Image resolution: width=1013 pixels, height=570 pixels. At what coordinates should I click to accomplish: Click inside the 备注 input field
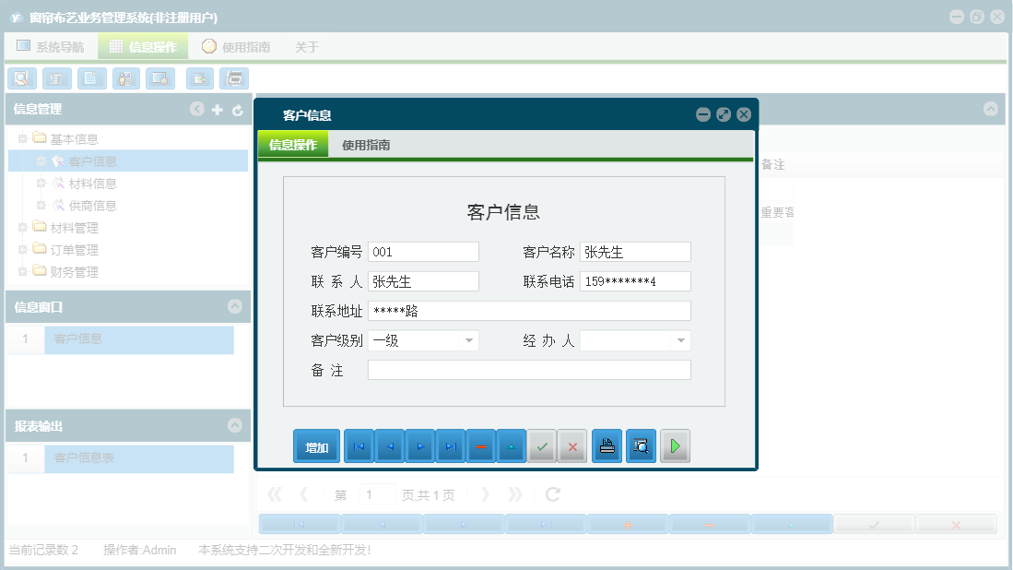click(527, 370)
